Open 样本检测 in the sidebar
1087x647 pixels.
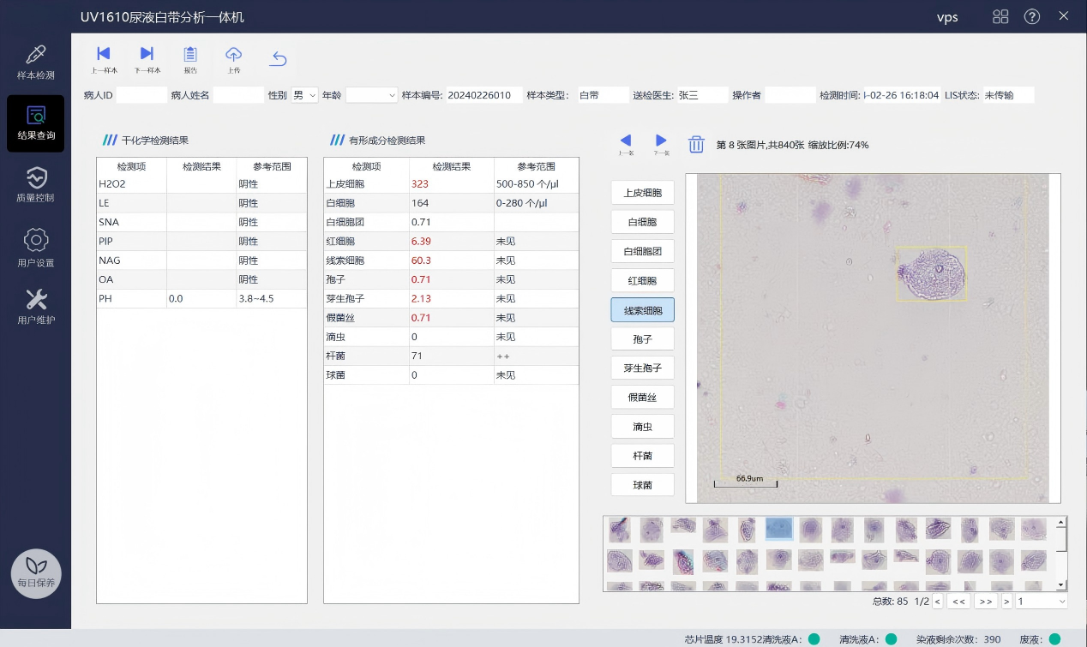[x=36, y=63]
